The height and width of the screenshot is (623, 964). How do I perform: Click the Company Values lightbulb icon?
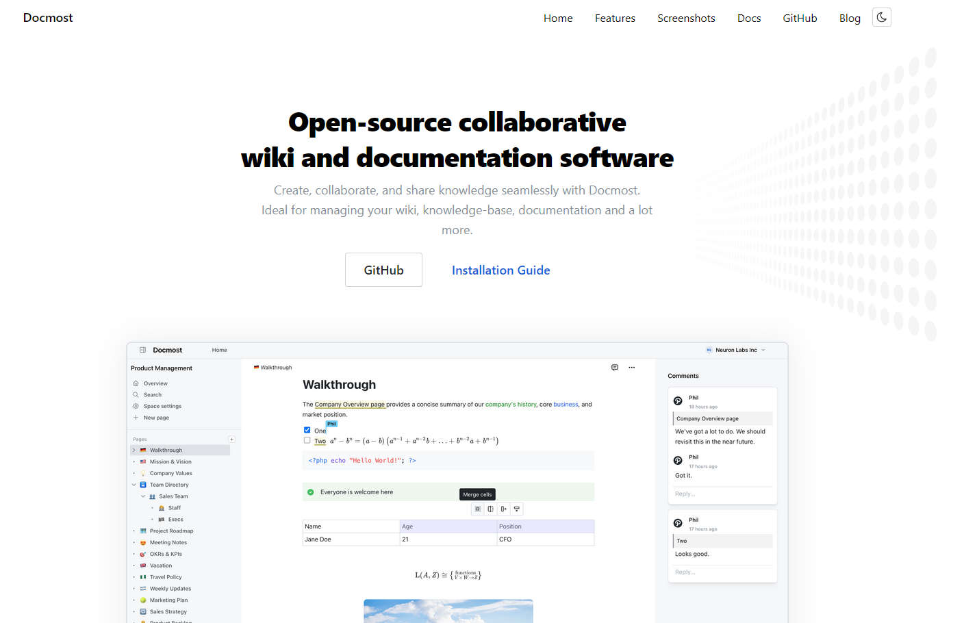(143, 473)
